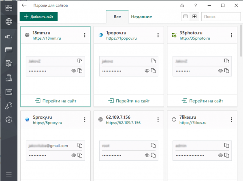Screen dimensions: 243x181
Task: Switch to the Недавние tab
Action: (141, 17)
